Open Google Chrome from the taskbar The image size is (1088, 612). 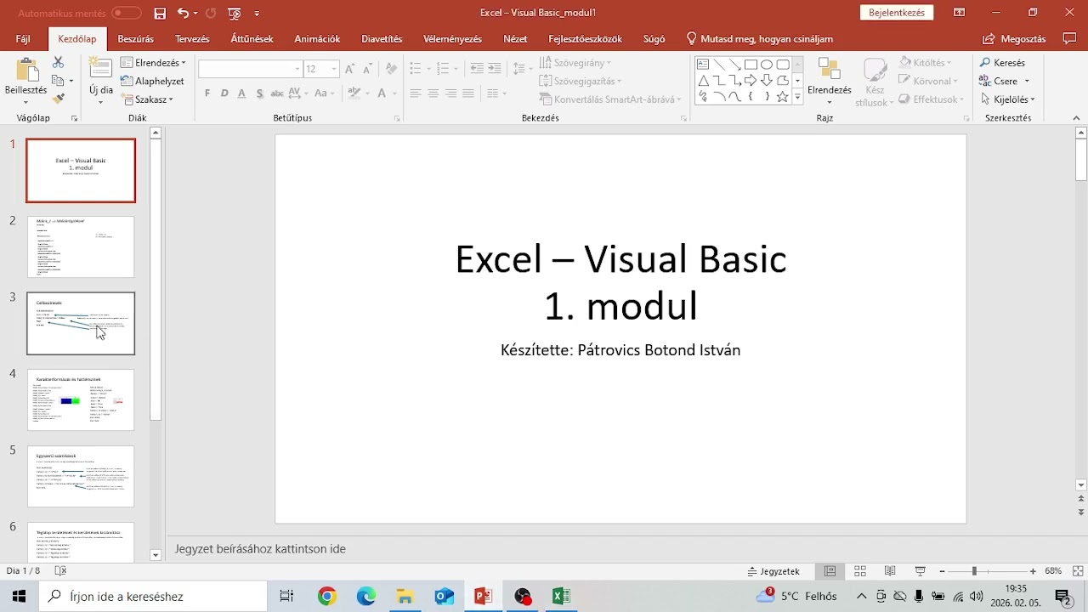(x=327, y=596)
